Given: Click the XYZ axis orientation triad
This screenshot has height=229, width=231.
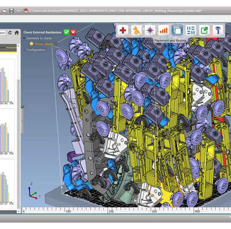Looking at the screenshot, I should click(34, 191).
